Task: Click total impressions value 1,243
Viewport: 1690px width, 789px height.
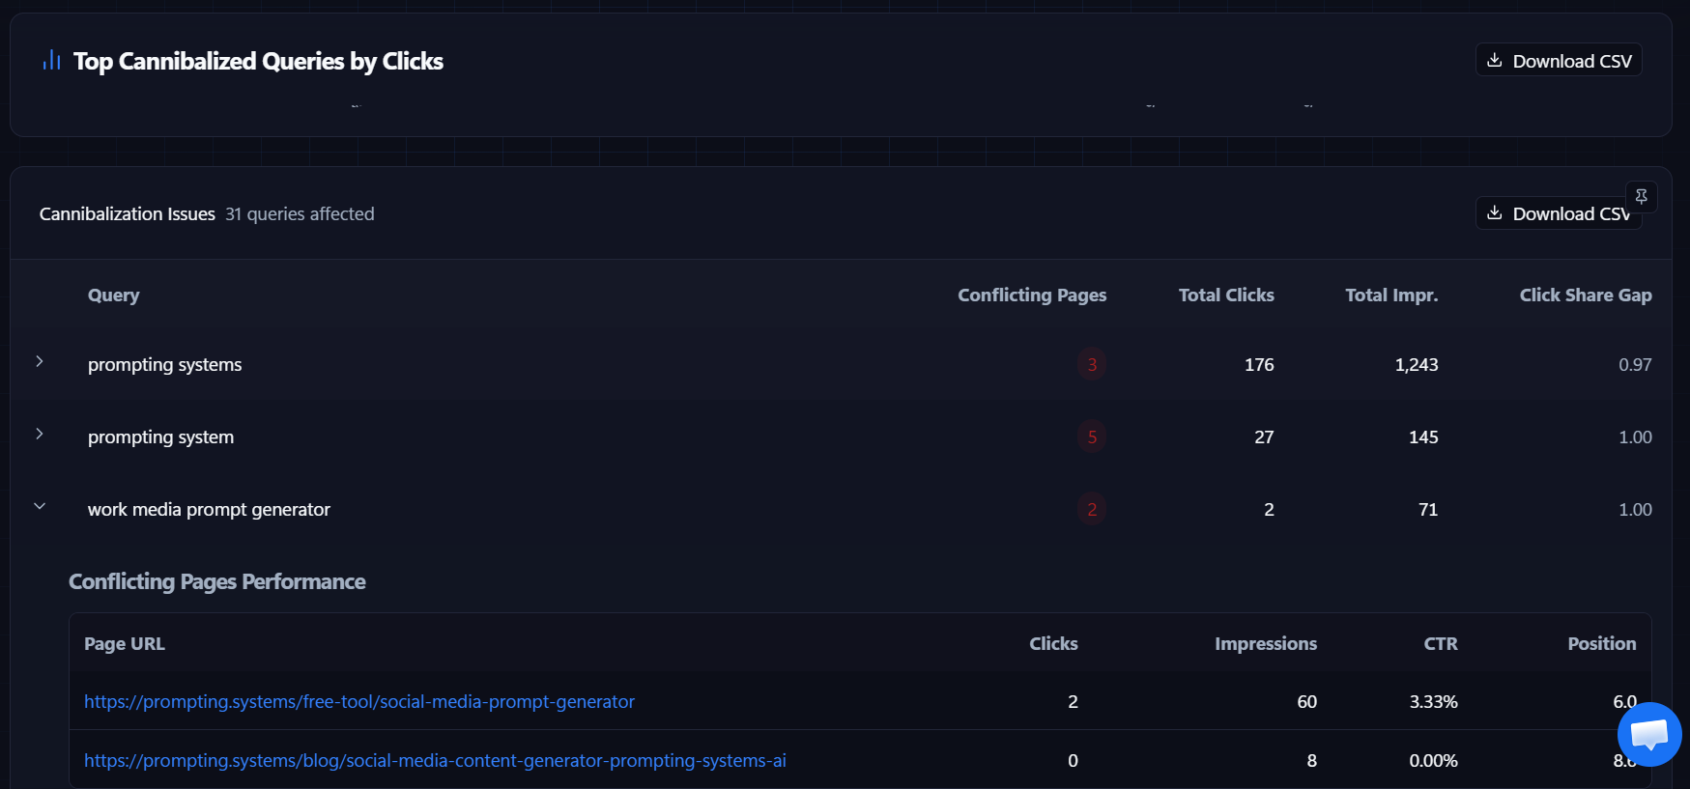Action: coord(1417,365)
